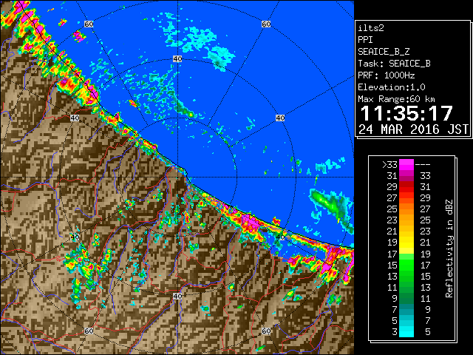Click the southwest "60" range ring label
473x355 pixels.
tap(89, 331)
